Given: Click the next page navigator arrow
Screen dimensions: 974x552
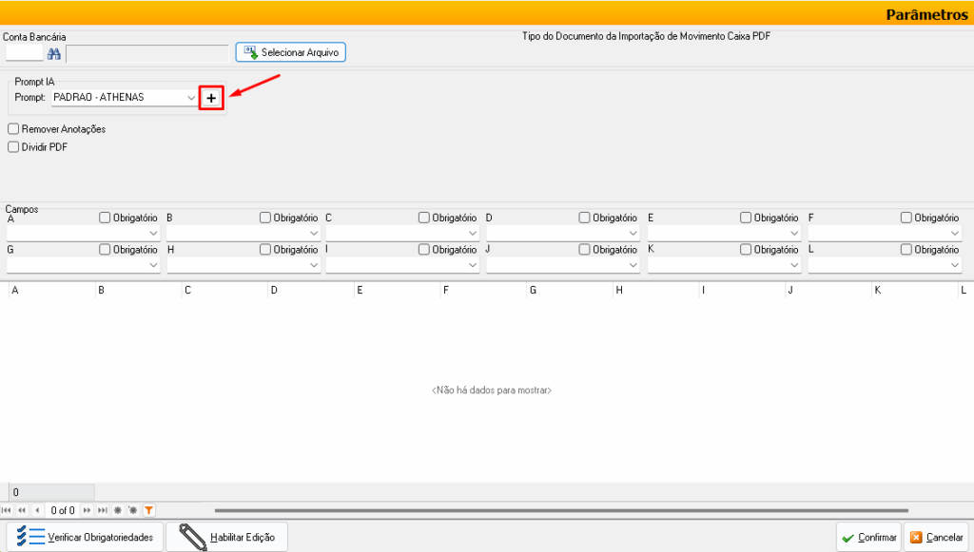Looking at the screenshot, I should click(x=87, y=510).
